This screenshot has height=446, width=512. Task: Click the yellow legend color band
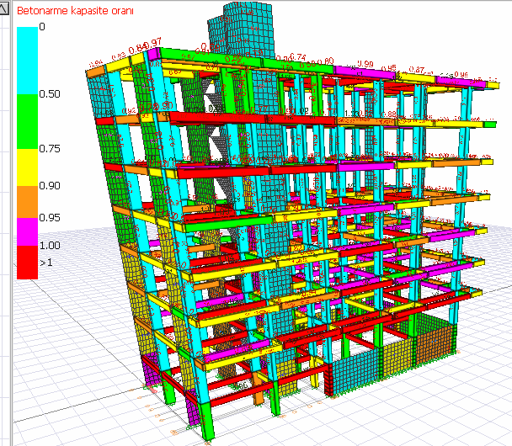click(28, 167)
